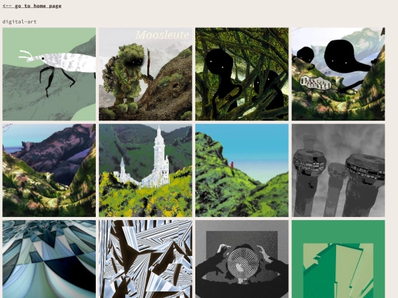Open the grayscale tower structures artwork
The height and width of the screenshot is (298, 398).
pos(338,170)
